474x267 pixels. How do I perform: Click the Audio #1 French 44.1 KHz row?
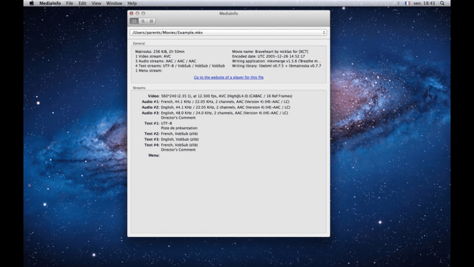pyautogui.click(x=216, y=102)
